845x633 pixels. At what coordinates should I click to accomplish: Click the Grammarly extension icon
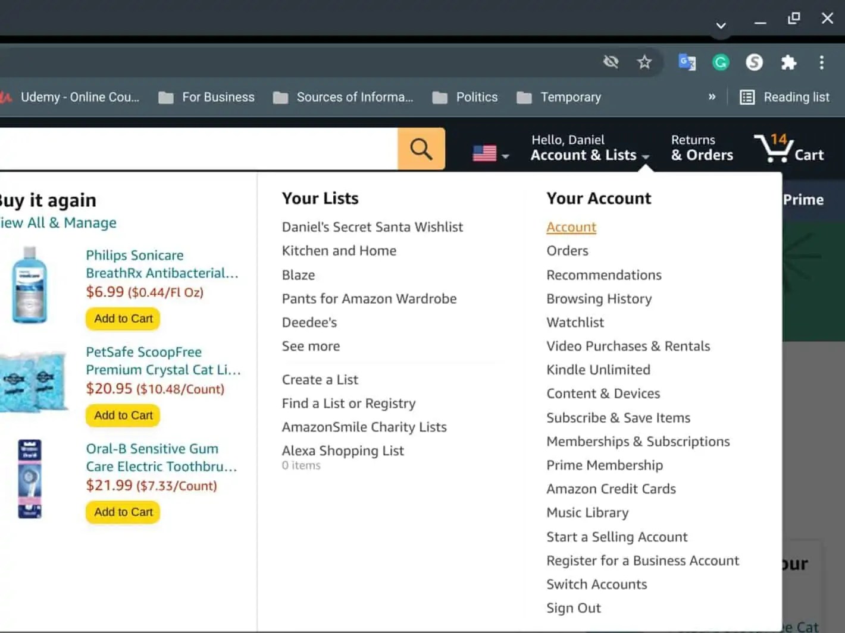tap(721, 62)
